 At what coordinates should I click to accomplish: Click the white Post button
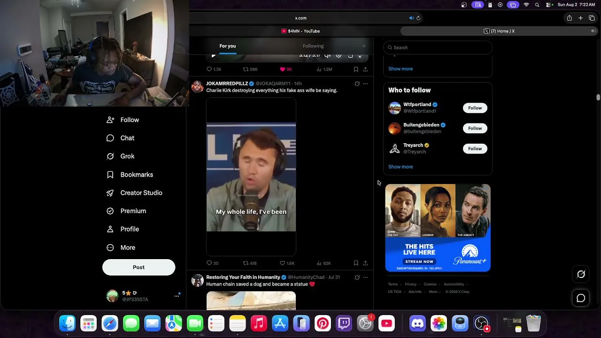point(139,267)
